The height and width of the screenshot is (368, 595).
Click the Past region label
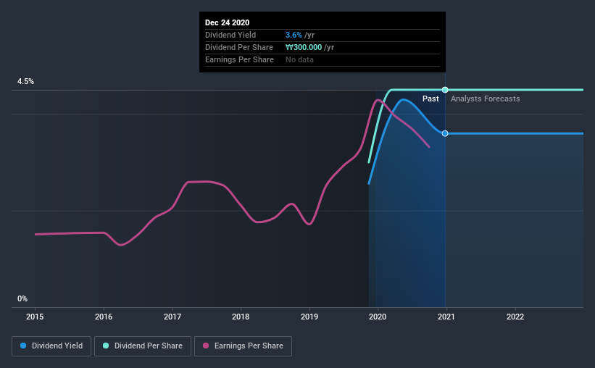tap(430, 99)
